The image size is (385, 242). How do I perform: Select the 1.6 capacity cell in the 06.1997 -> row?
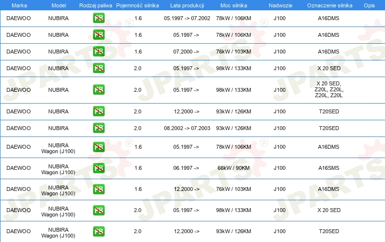[x=138, y=168]
